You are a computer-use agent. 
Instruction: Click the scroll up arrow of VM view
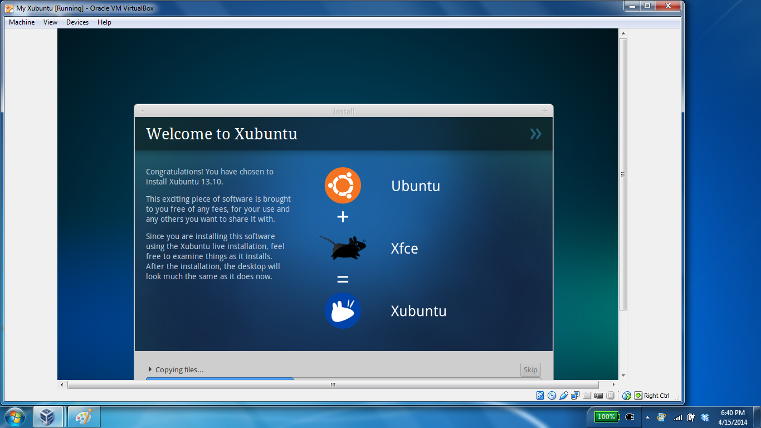click(x=623, y=33)
